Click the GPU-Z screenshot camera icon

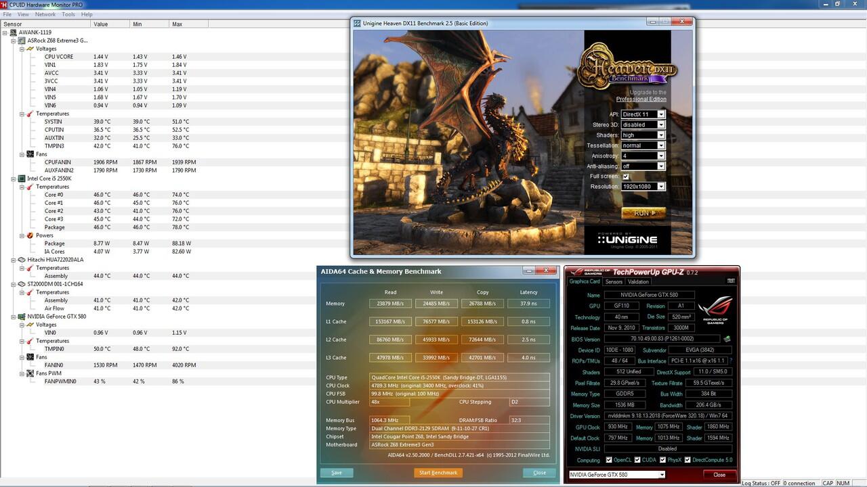[731, 281]
